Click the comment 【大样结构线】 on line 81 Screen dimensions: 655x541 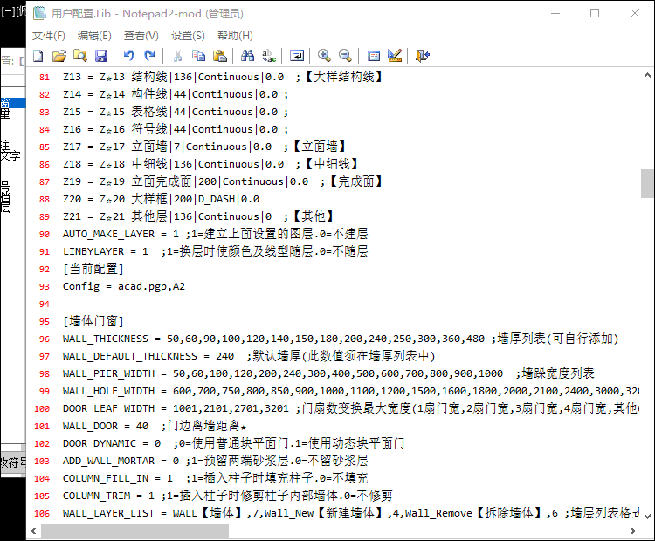point(344,77)
